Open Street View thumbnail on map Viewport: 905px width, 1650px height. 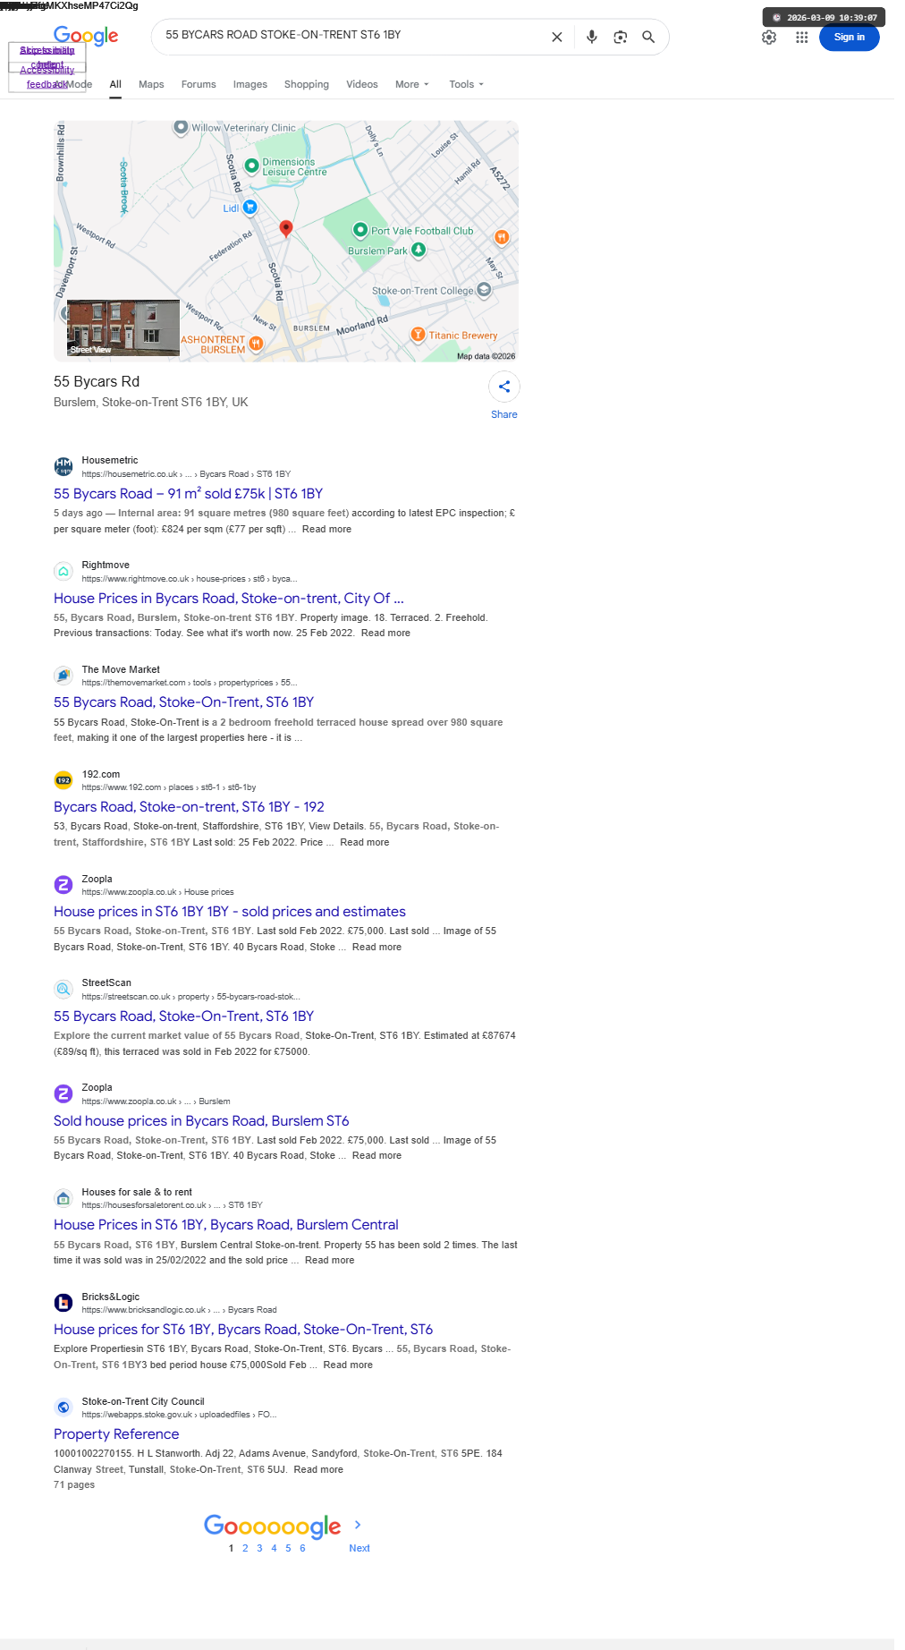click(123, 328)
